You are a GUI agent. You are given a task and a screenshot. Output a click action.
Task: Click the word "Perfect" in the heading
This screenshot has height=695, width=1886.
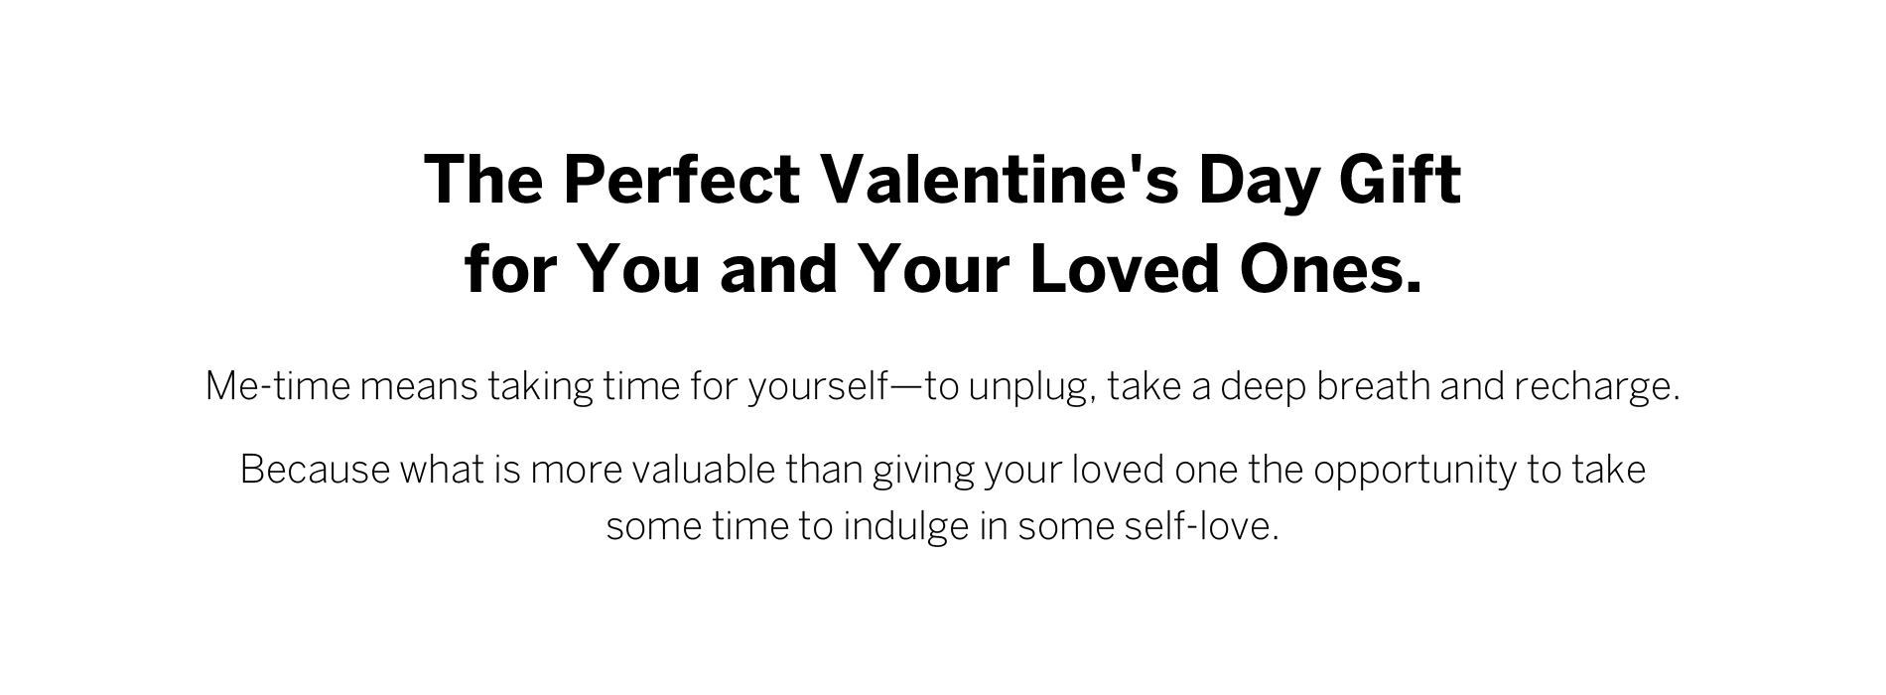coord(681,180)
